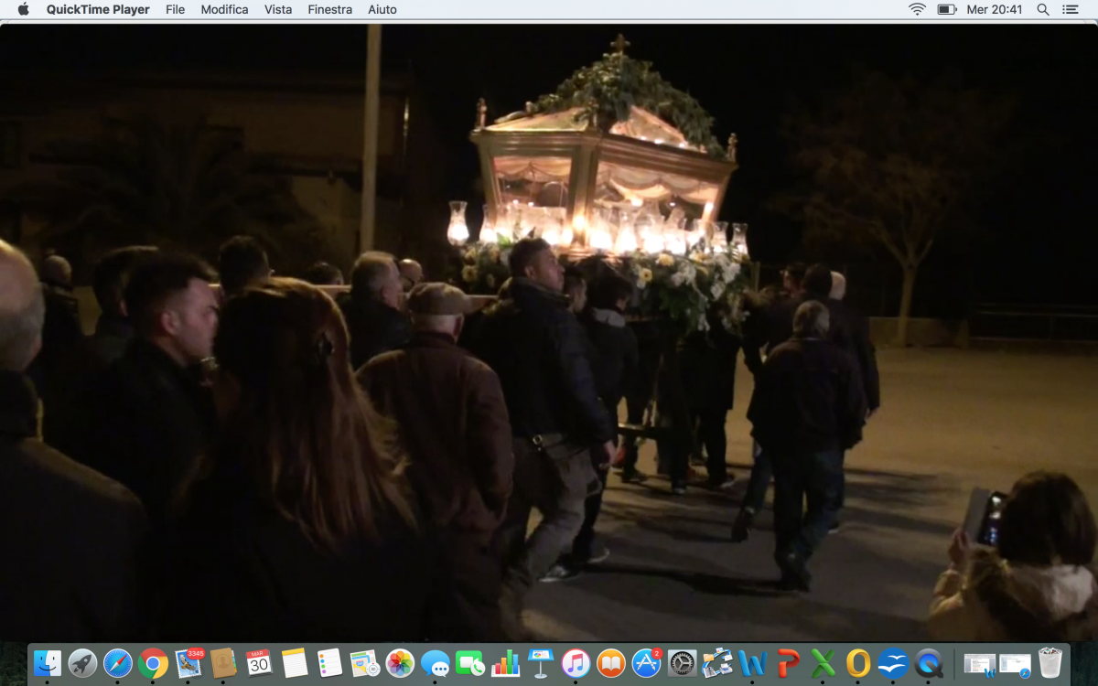Open iTunes from the Dock
1098x686 pixels.
pyautogui.click(x=576, y=663)
